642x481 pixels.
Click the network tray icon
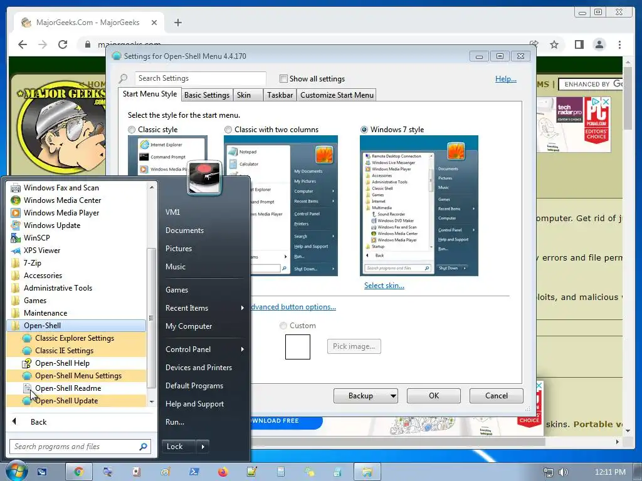click(548, 472)
